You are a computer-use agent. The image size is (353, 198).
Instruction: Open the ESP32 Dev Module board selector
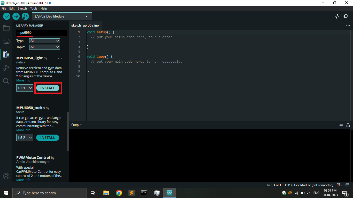[x=62, y=16]
